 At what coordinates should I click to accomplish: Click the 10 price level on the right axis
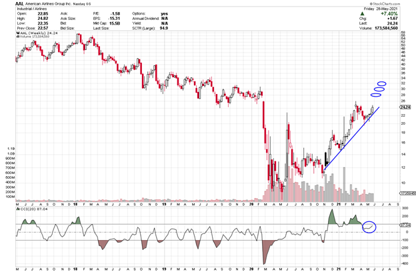[403, 183]
